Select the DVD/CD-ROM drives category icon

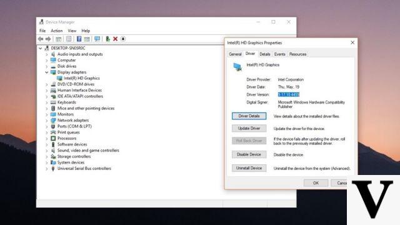coord(53,84)
